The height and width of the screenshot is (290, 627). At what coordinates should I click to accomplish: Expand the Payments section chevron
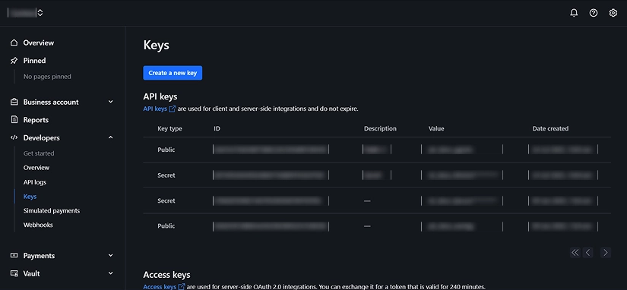(111, 255)
